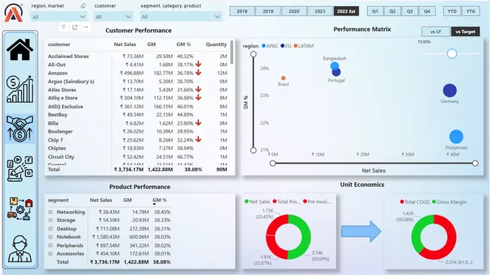The image size is (490, 275).
Task: Click the Gross Margin legend item
Action: pyautogui.click(x=449, y=202)
